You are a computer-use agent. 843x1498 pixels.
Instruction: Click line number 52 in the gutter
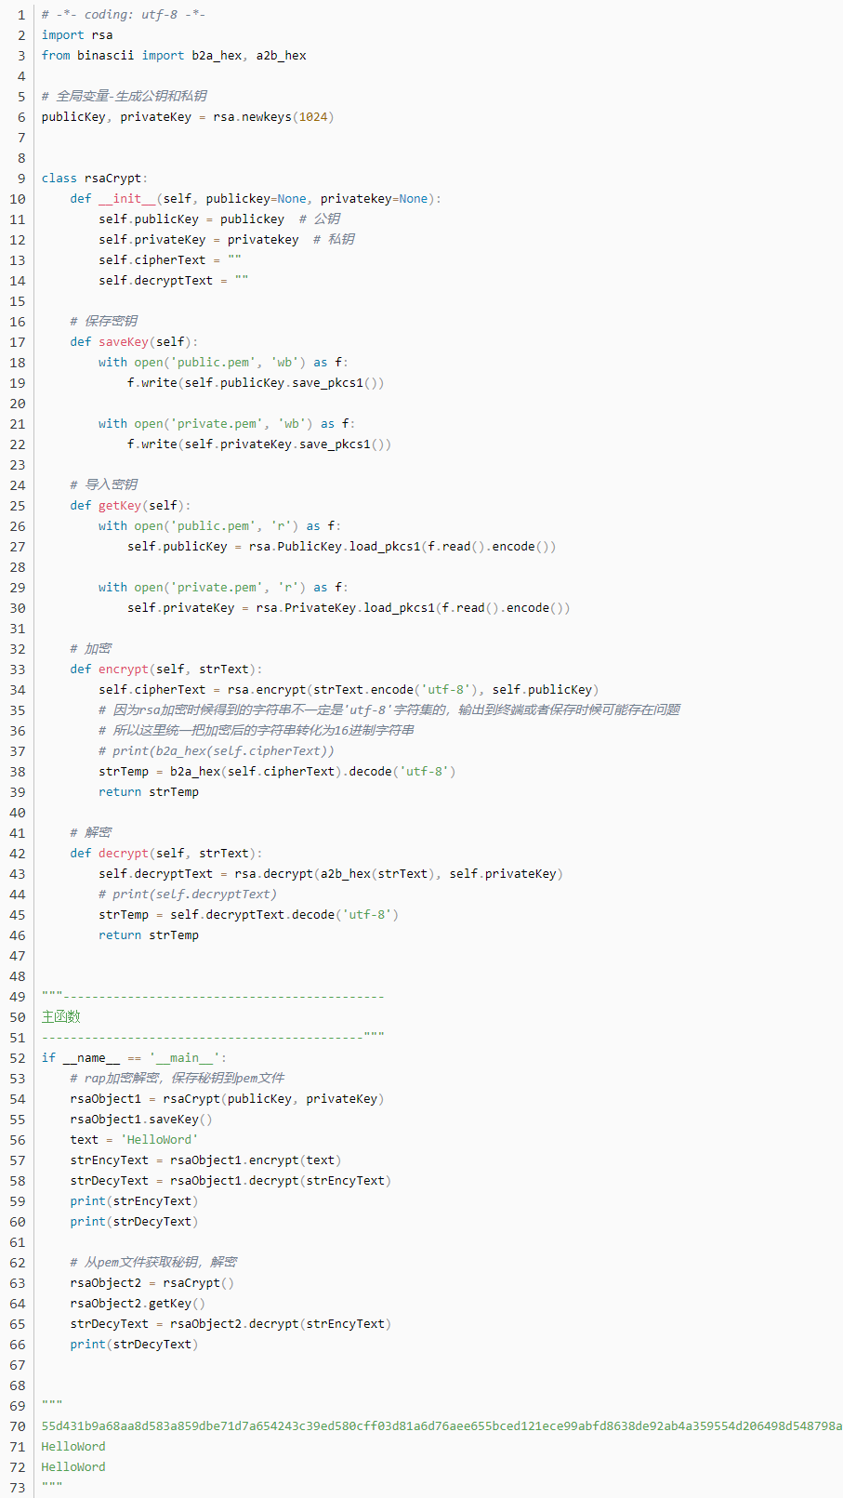[18, 1058]
